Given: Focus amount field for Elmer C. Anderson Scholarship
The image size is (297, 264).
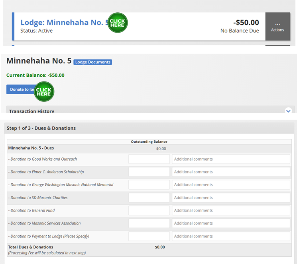Looking at the screenshot, I should pos(149,172).
